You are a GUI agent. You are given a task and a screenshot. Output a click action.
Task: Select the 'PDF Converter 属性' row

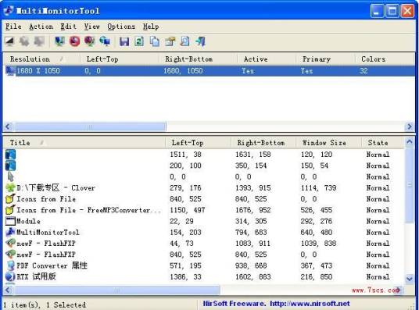coord(204,265)
